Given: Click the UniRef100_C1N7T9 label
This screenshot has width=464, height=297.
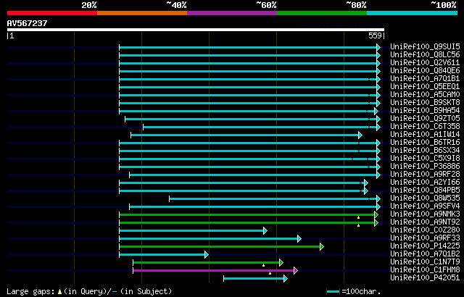Looking at the screenshot, I should pyautogui.click(x=425, y=262).
